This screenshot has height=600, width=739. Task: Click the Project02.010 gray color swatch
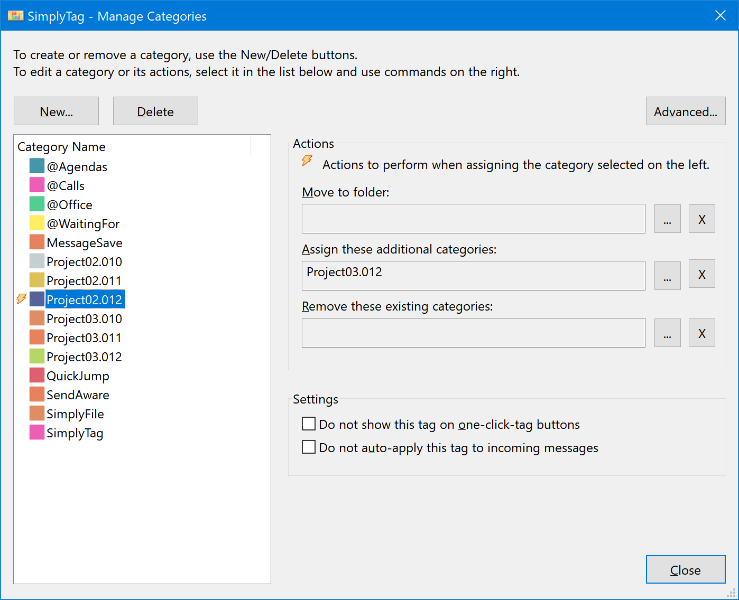click(x=37, y=261)
